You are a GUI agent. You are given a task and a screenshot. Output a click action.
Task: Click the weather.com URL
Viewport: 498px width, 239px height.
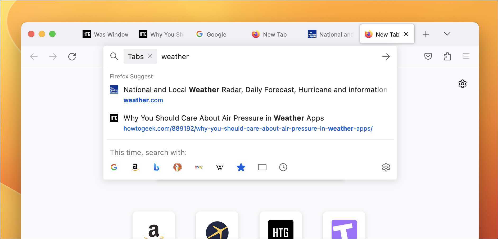click(x=143, y=100)
